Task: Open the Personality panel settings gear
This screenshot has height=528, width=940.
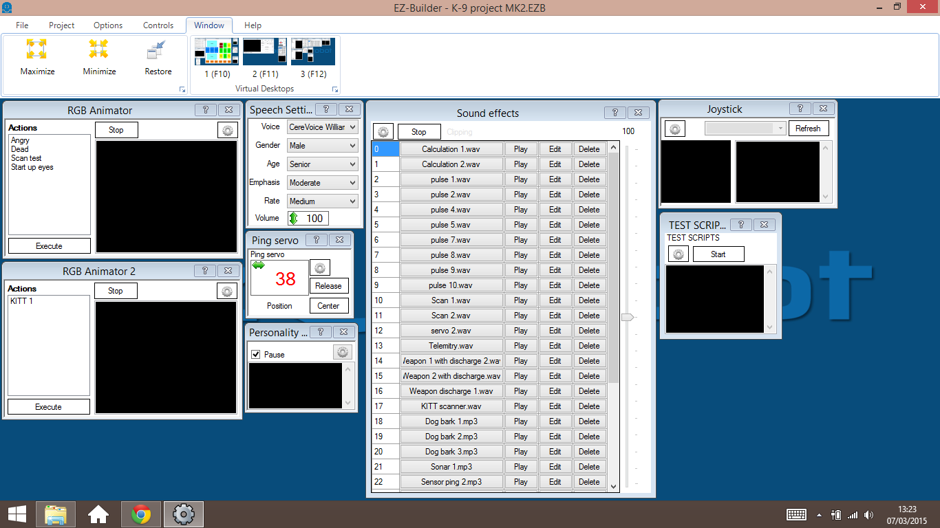Action: tap(342, 352)
